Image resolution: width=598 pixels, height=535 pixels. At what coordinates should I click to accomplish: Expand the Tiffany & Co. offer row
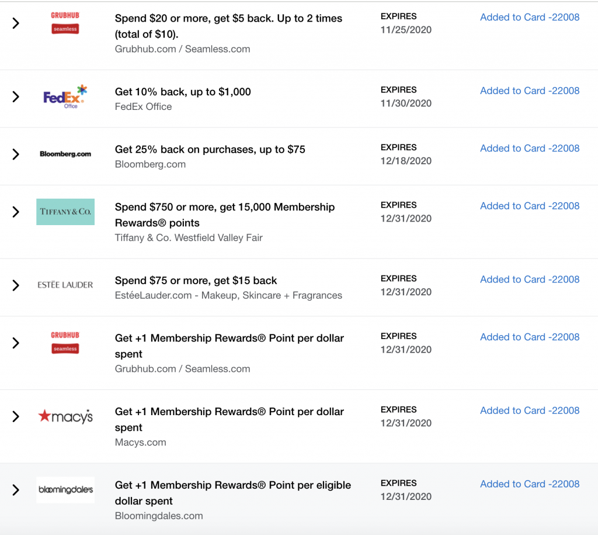[x=16, y=212]
